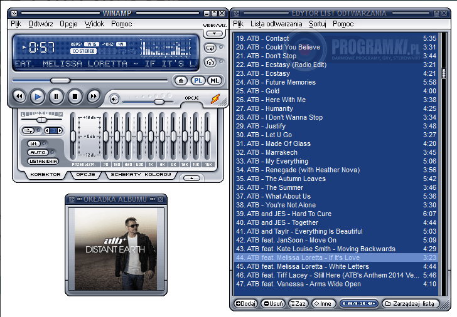
Task: Click the Ustawienia presets button
Action: tap(43, 161)
